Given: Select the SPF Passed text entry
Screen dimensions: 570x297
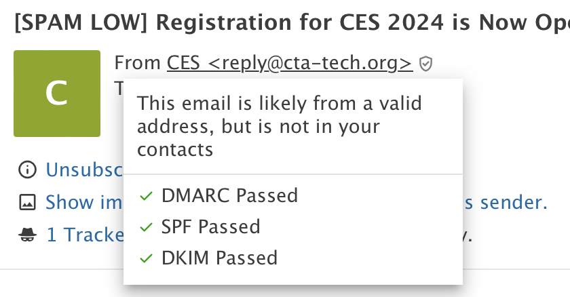Looking at the screenshot, I should (x=210, y=227).
